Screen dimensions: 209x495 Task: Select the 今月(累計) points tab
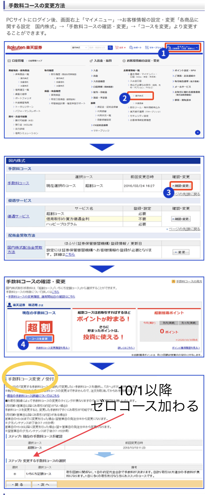[150, 323]
